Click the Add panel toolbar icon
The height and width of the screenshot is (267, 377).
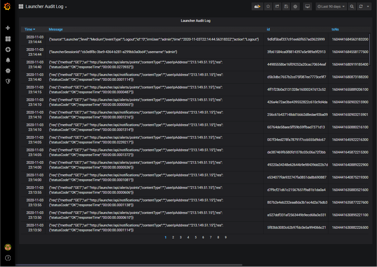(257, 6)
